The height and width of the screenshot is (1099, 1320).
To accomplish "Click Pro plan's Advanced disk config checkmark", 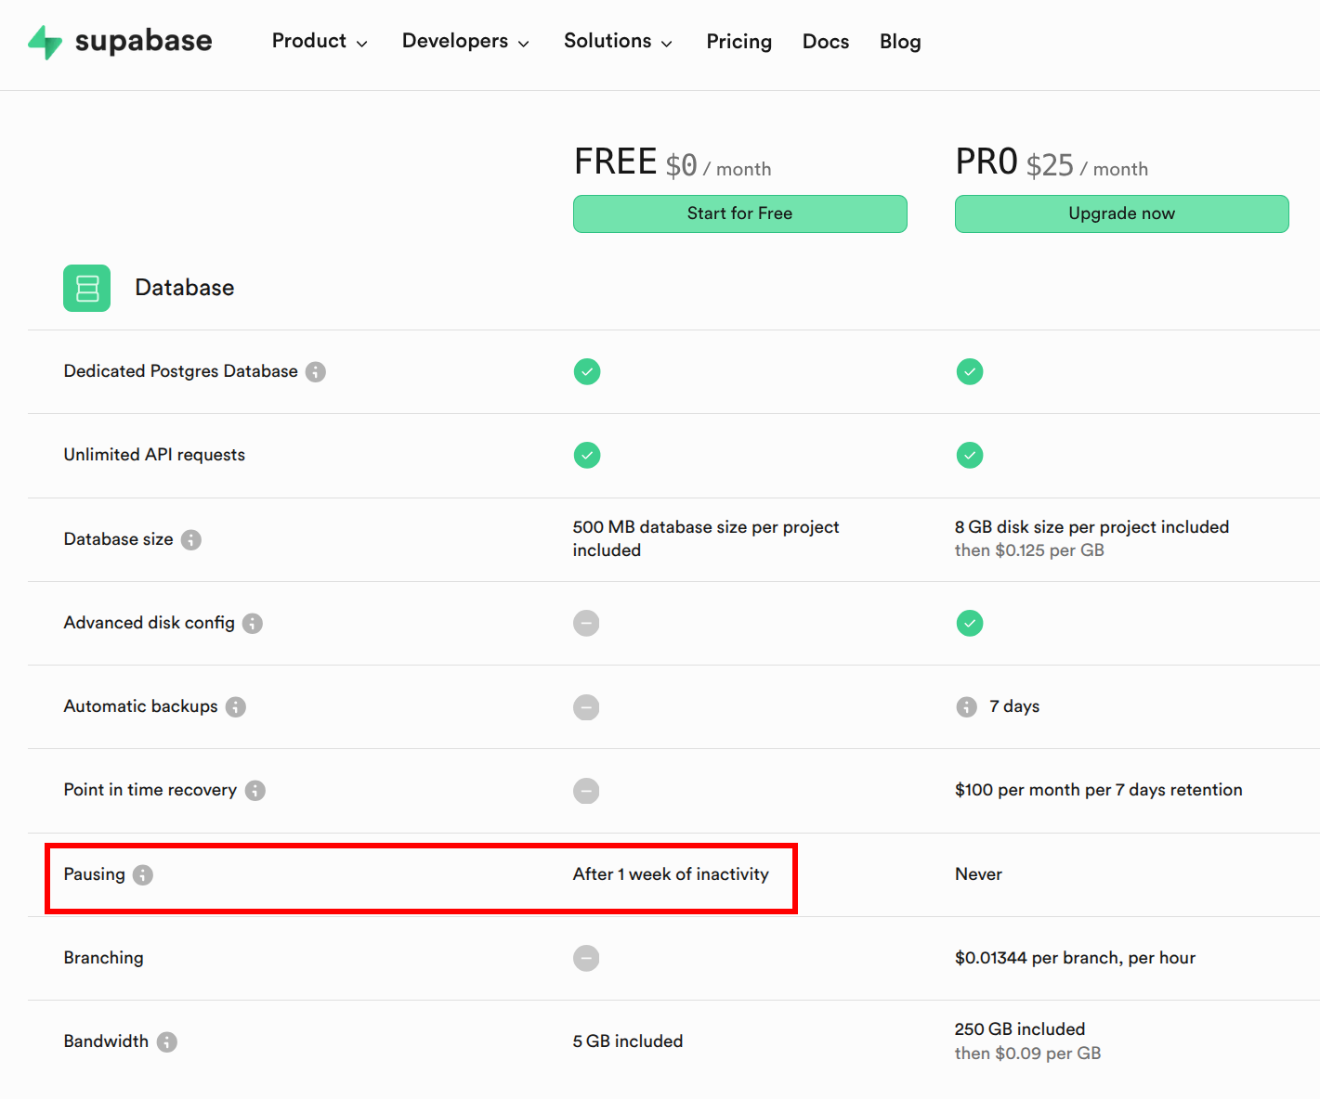I will point(970,624).
